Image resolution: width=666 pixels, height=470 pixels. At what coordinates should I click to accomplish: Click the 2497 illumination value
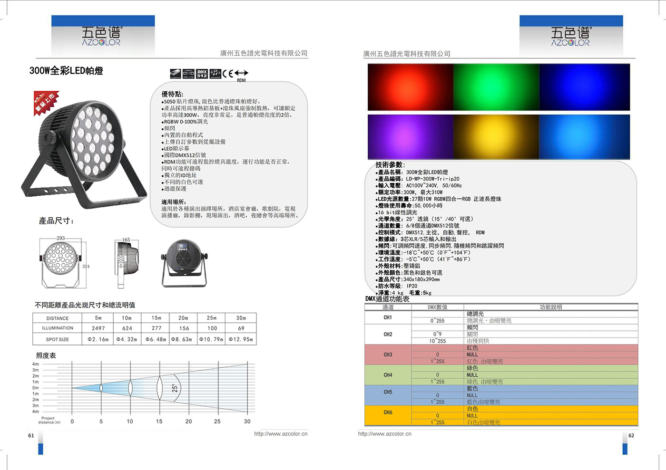[x=98, y=328]
